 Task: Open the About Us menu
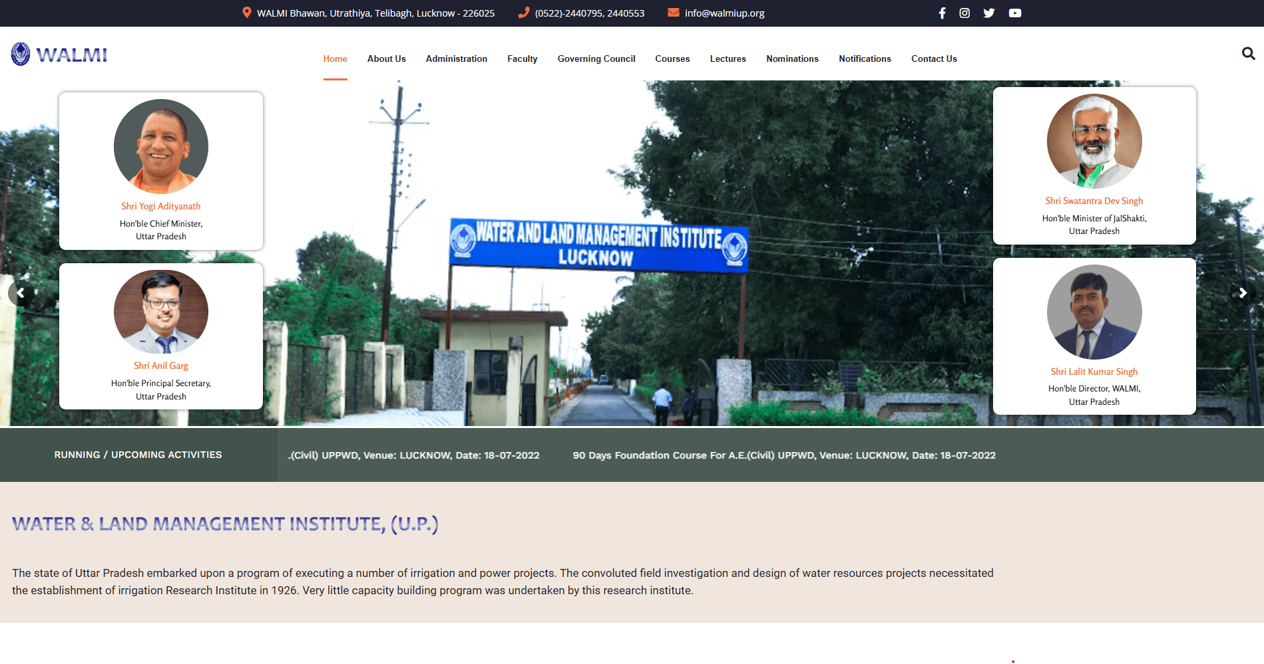387,58
